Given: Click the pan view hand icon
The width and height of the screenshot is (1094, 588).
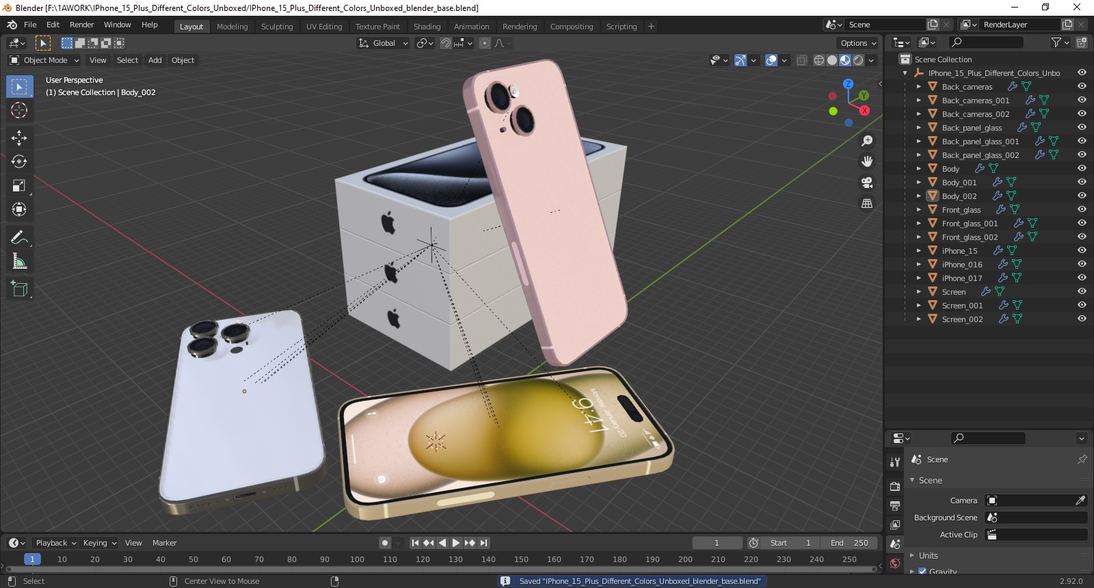Looking at the screenshot, I should pyautogui.click(x=867, y=161).
